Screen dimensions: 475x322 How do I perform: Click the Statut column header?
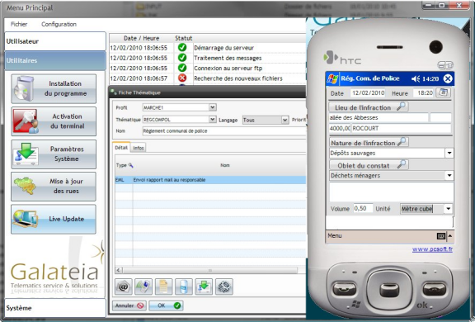point(183,38)
